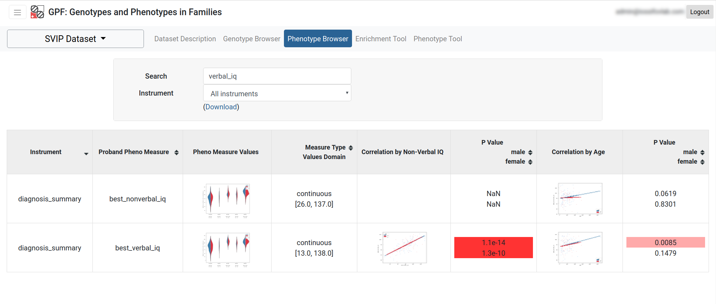716x304 pixels.
Task: Click the 0.8301 female P value
Action: click(666, 204)
